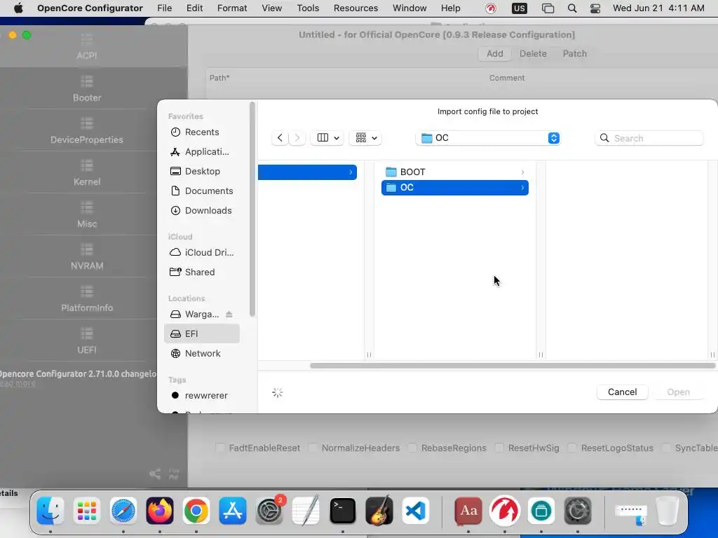Expand the selected OC folder chevron

point(522,188)
